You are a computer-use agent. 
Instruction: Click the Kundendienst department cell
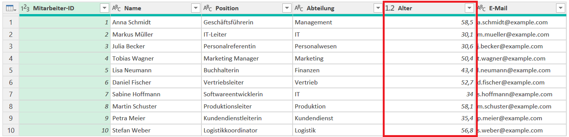338,118
